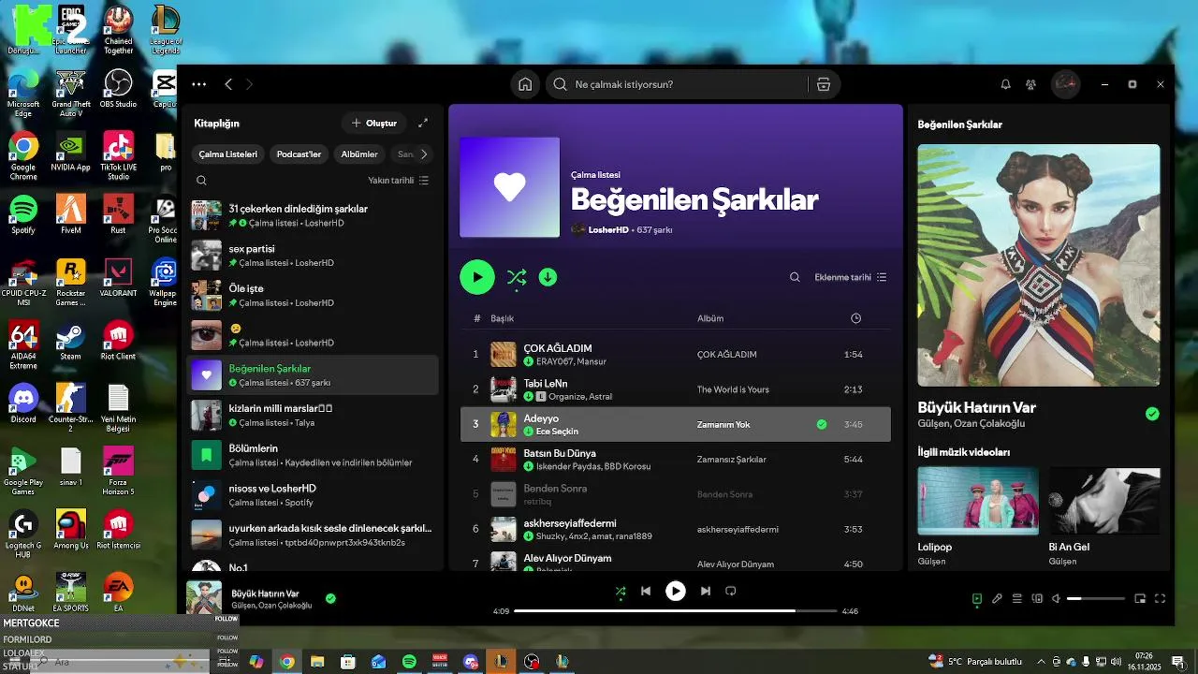
Task: Open 'Öle işte' playlist
Action: (312, 295)
